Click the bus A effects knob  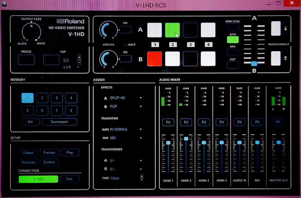pos(108,30)
